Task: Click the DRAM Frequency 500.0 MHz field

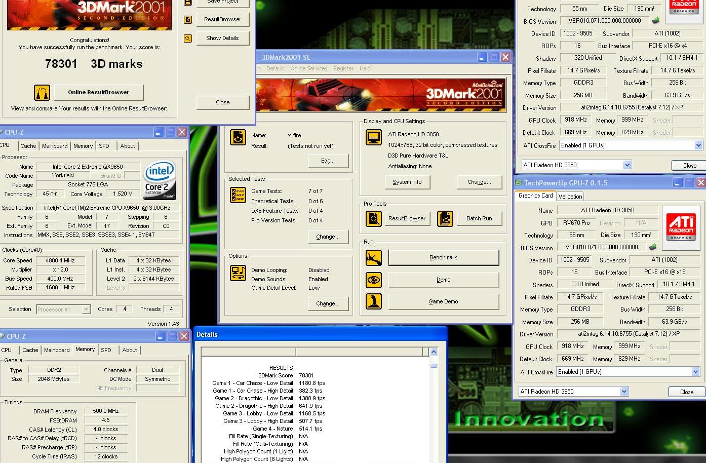Action: click(x=106, y=411)
